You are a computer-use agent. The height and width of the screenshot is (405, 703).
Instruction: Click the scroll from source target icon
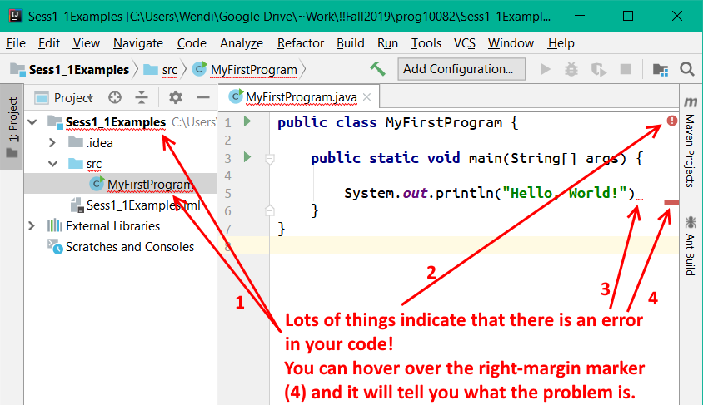click(115, 97)
